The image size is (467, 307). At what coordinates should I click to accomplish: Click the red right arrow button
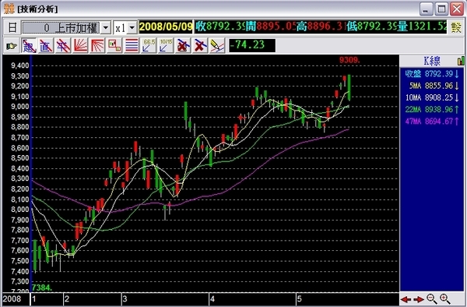click(x=419, y=299)
